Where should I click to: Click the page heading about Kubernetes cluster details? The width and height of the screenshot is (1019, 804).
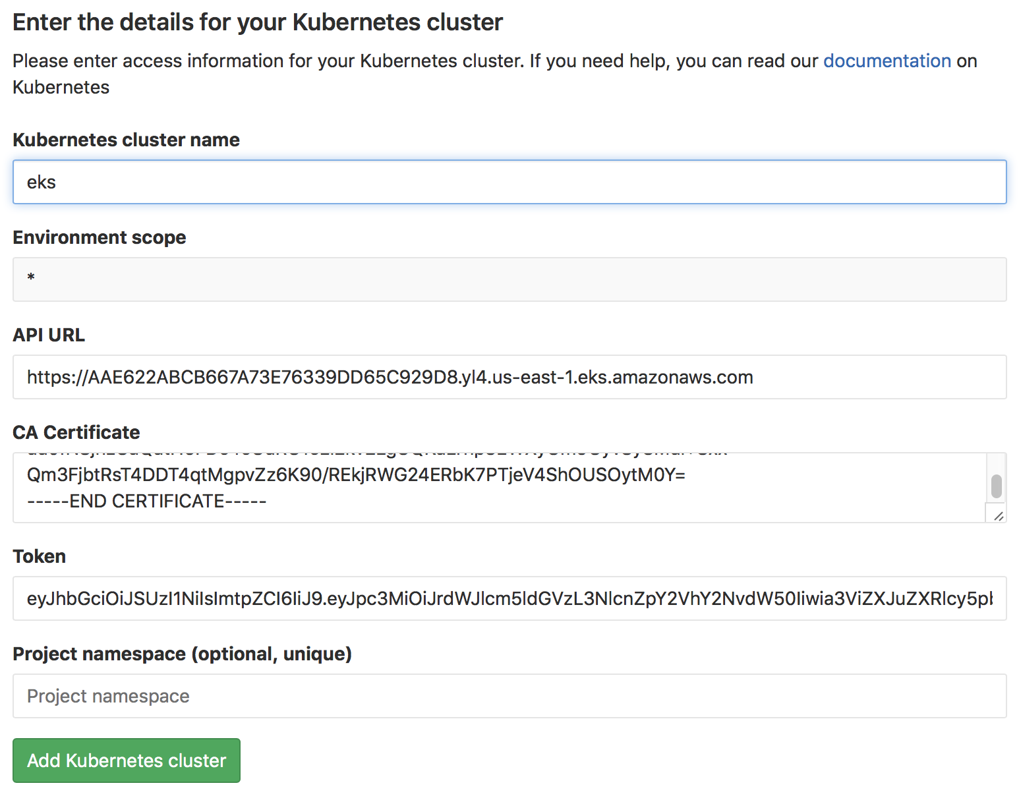click(x=257, y=22)
